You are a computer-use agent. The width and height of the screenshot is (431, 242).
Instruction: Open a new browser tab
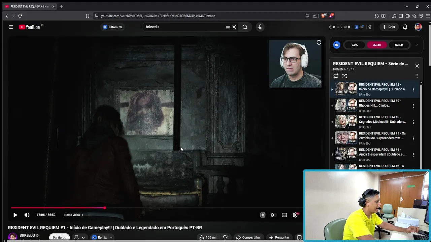(61, 6)
